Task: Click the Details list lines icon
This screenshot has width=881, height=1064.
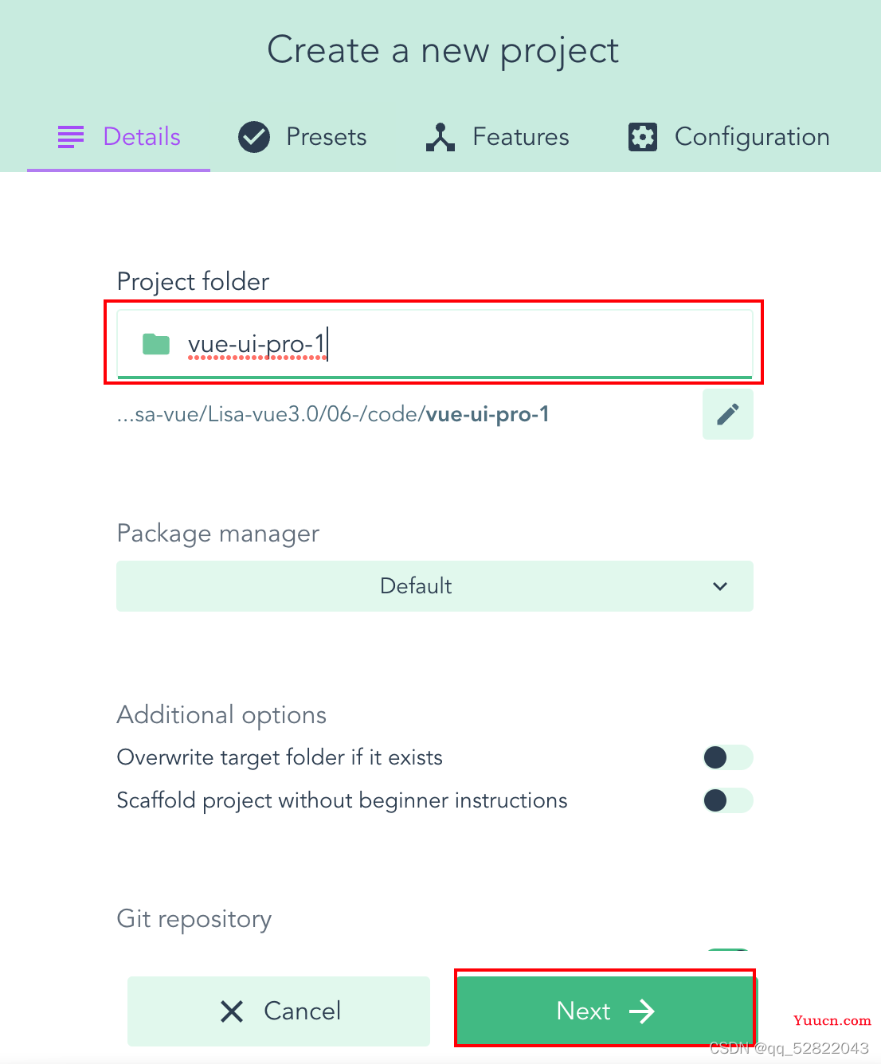Action: 71,137
